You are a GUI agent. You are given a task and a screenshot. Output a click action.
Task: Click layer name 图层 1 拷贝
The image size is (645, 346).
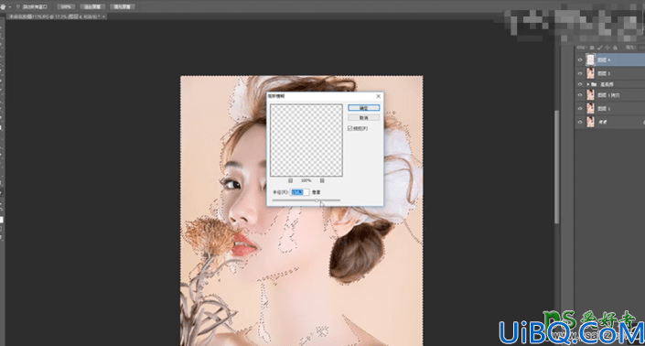608,95
